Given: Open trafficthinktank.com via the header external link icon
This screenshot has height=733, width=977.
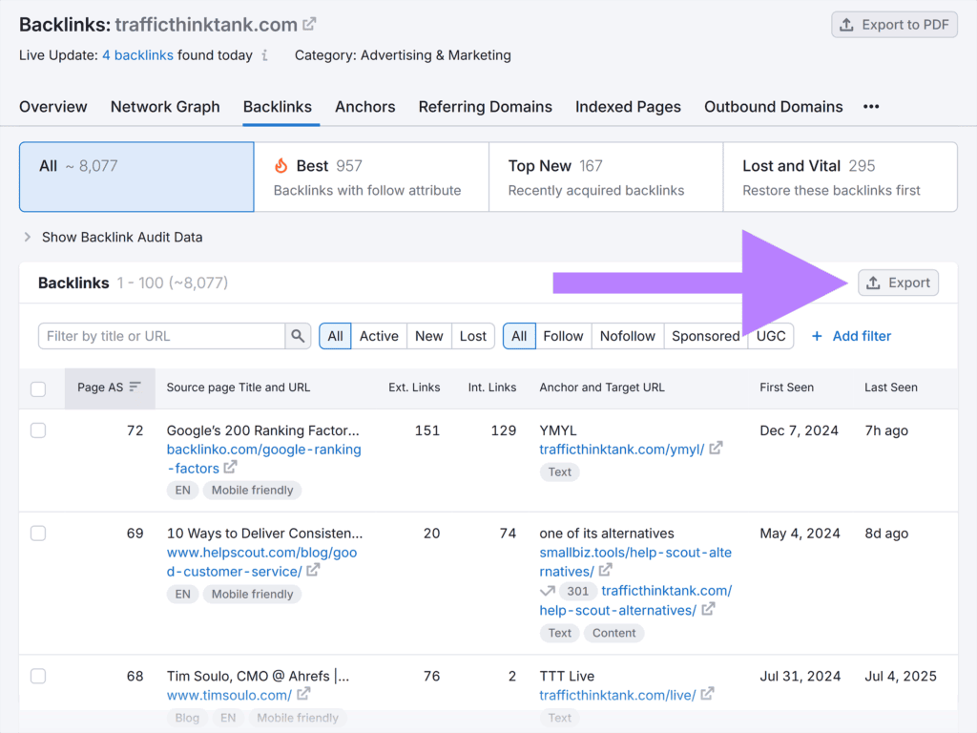Looking at the screenshot, I should (x=308, y=24).
